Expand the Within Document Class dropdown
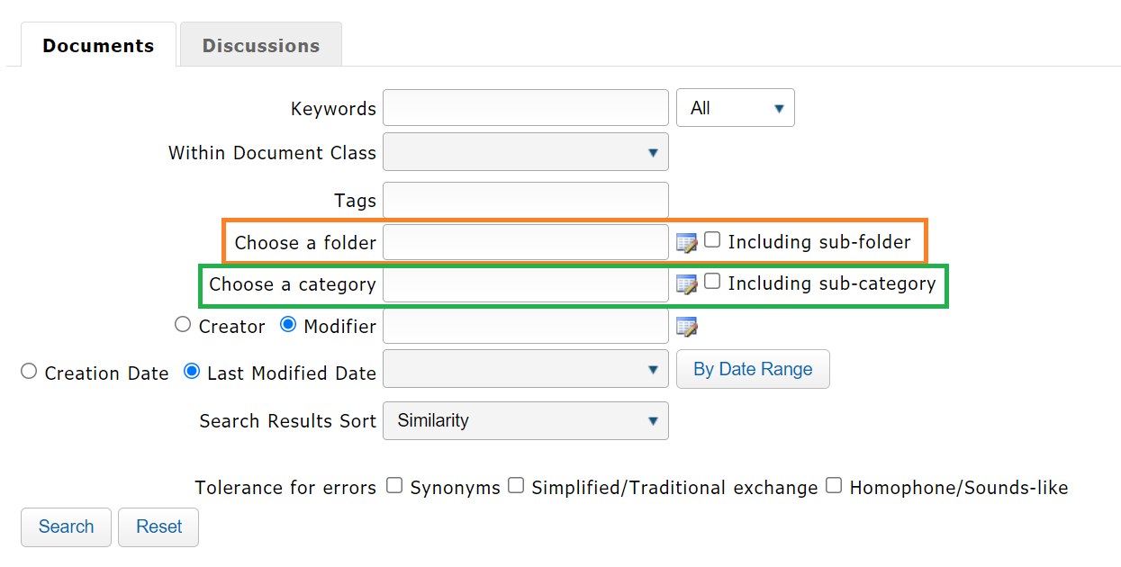The width and height of the screenshot is (1121, 567). 525,152
